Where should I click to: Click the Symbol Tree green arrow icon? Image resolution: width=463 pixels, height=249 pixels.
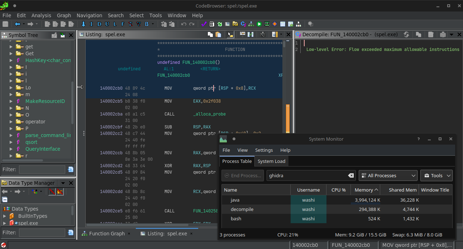point(62,35)
